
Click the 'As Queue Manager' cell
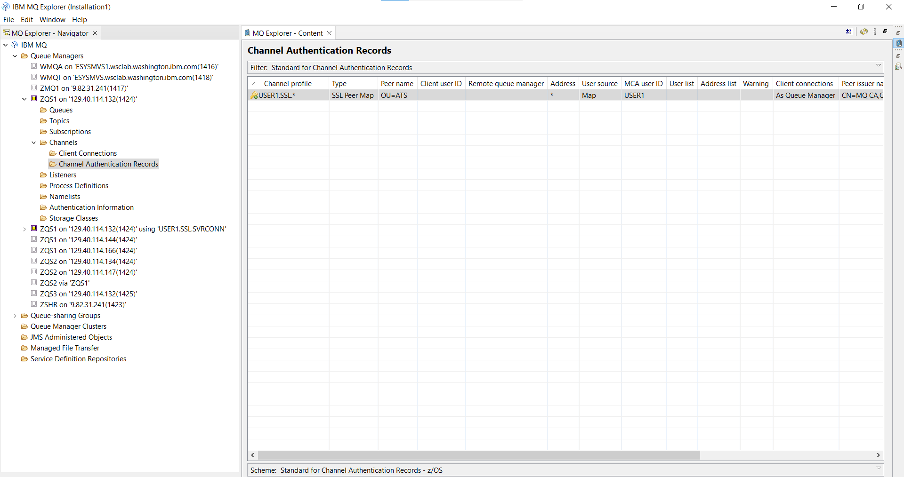pyautogui.click(x=806, y=95)
